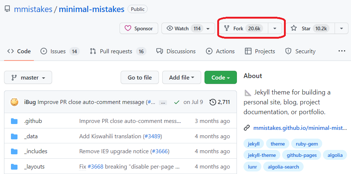Open the Pull requests tab
Viewport: 351px width, 174px height.
118,51
